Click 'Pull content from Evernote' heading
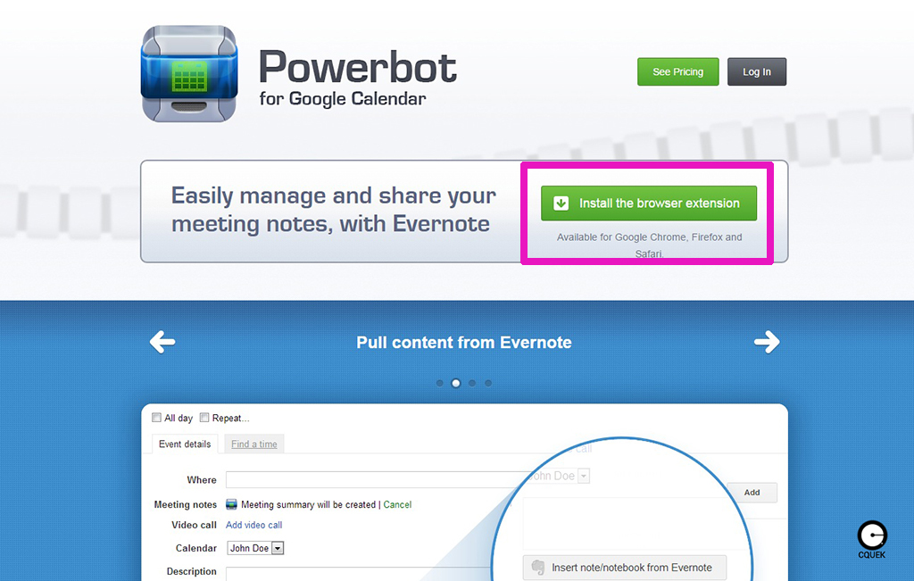 464,342
